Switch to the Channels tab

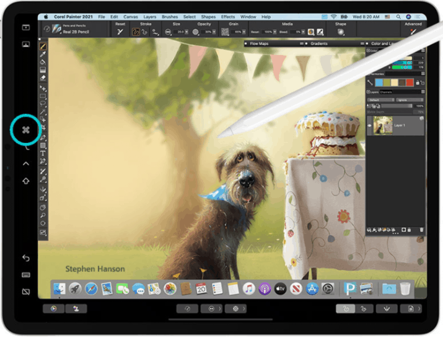coord(386,92)
